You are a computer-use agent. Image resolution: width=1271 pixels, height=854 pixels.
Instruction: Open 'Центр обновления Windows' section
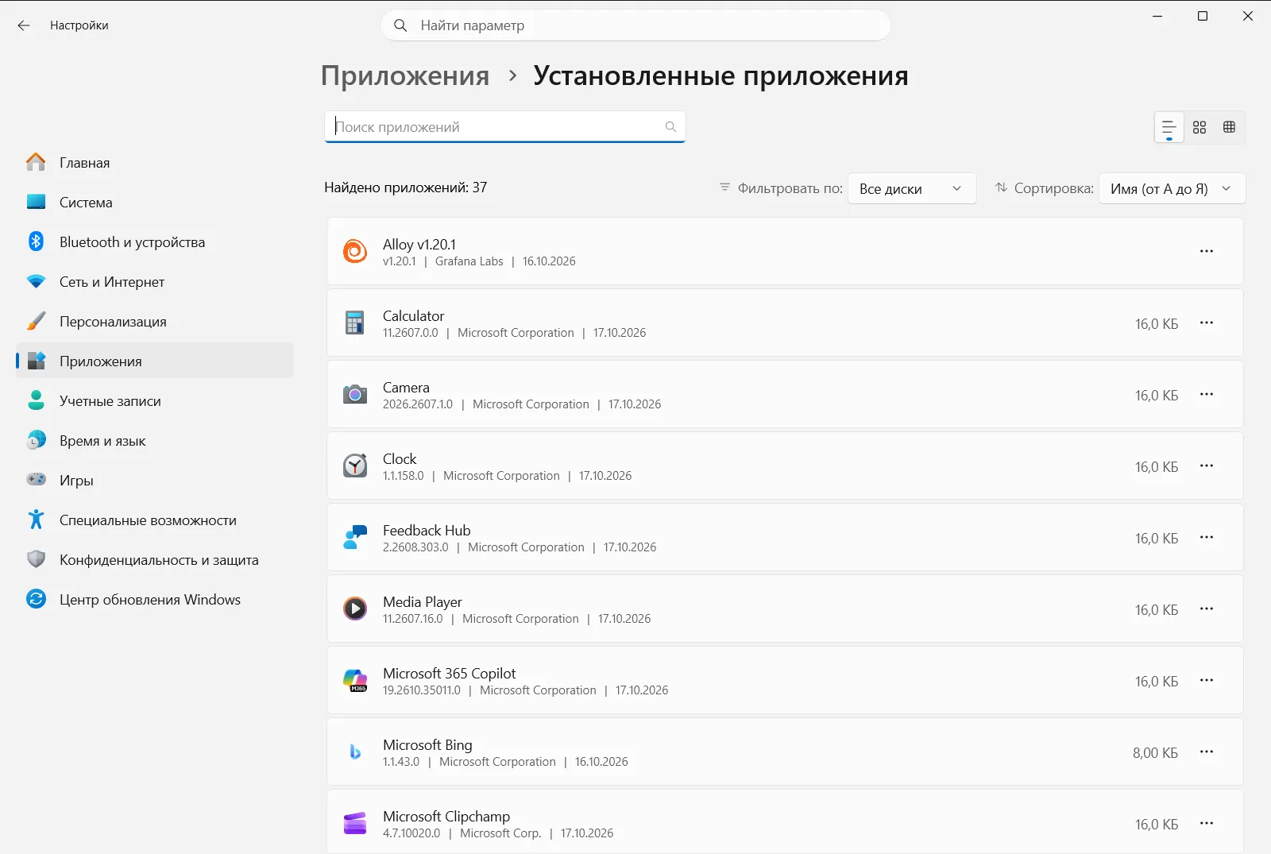[155, 600]
